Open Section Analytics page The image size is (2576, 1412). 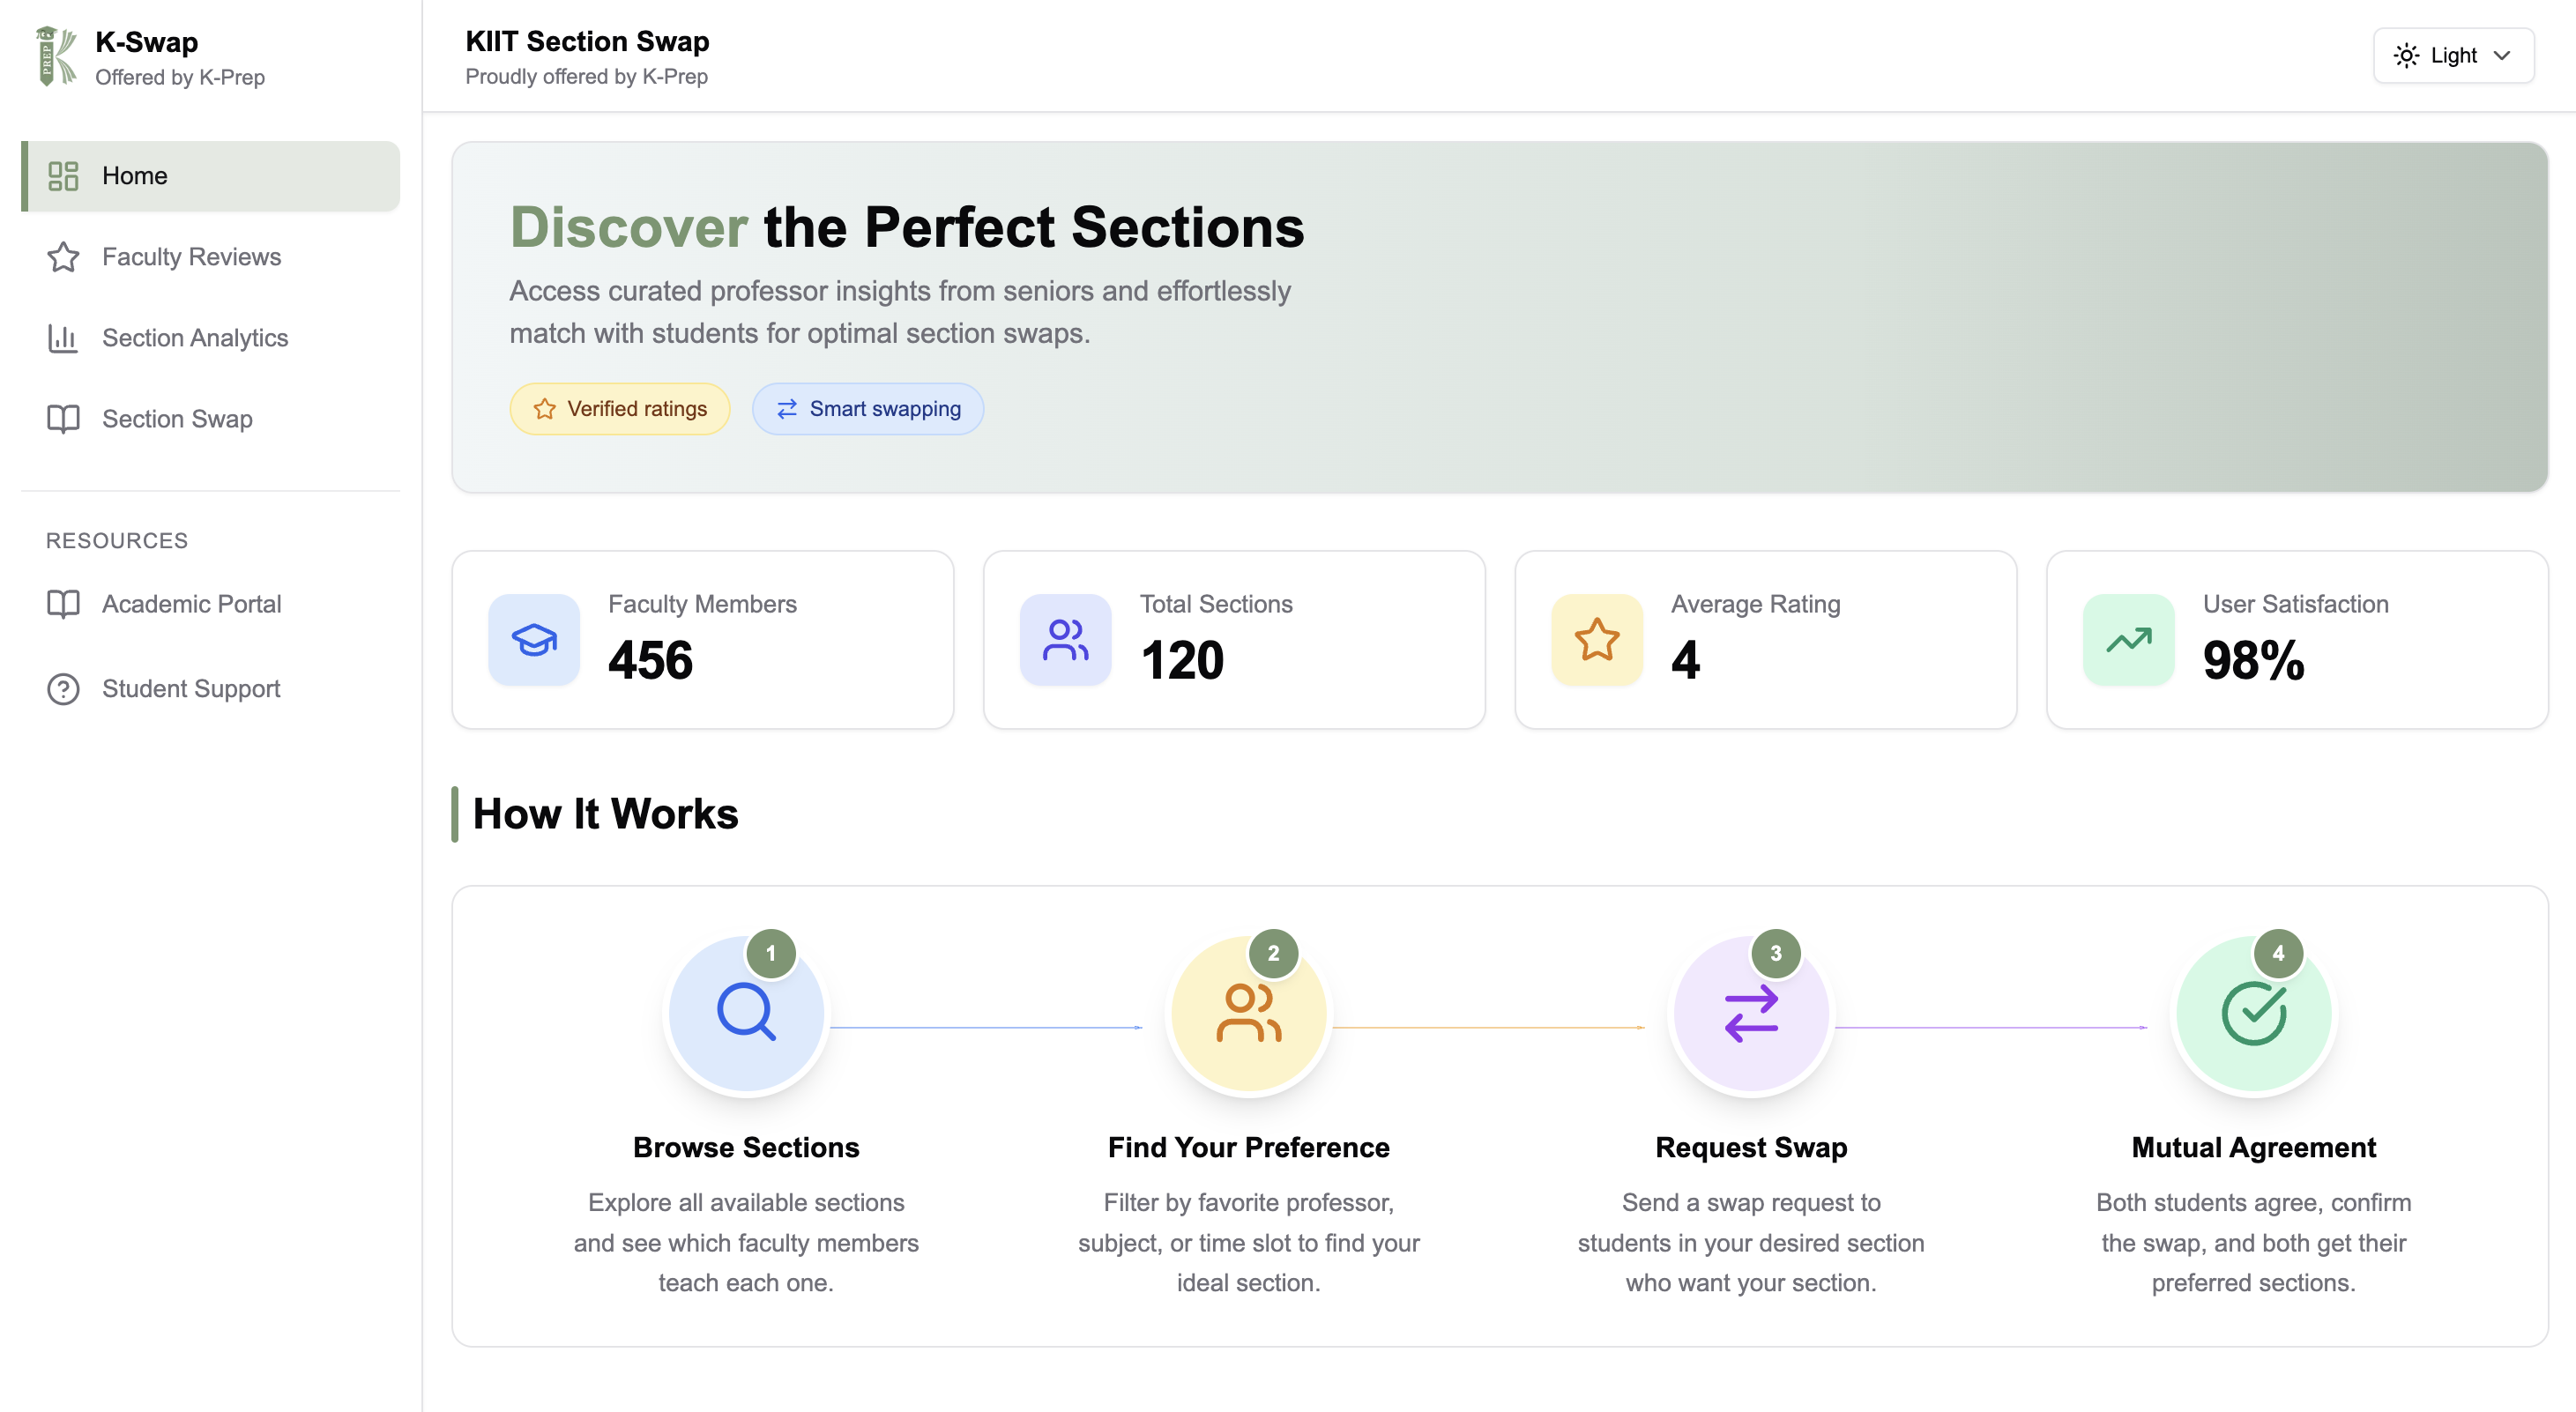210,338
